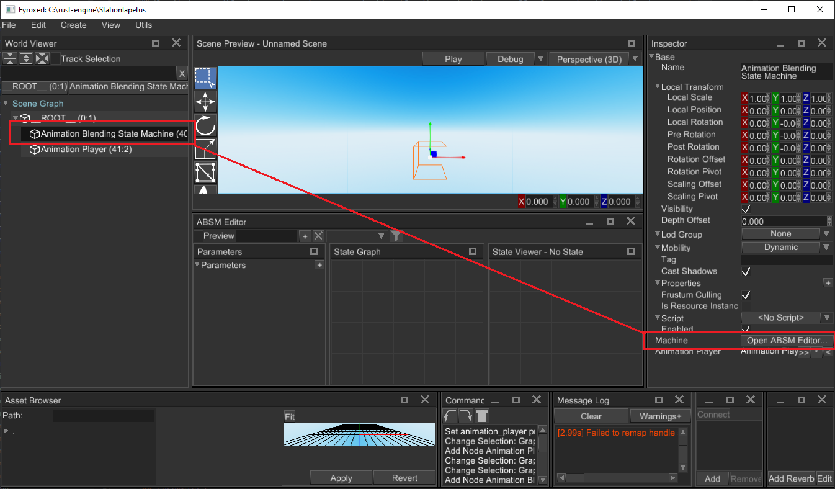
Task: Collapse all nodes in World Viewer
Action: [x=10, y=58]
